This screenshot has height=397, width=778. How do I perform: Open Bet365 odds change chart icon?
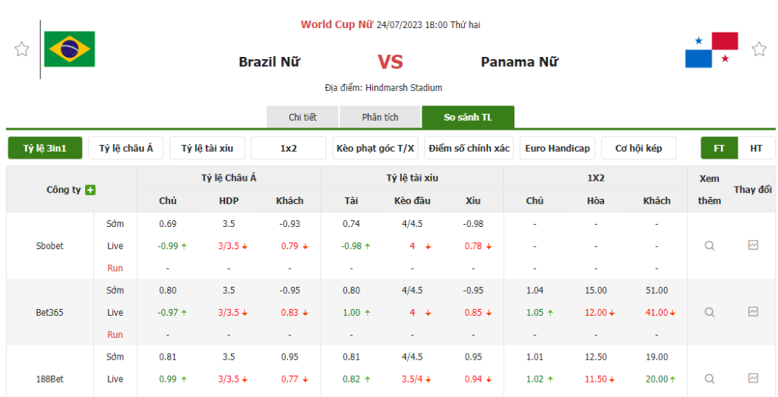(x=753, y=312)
